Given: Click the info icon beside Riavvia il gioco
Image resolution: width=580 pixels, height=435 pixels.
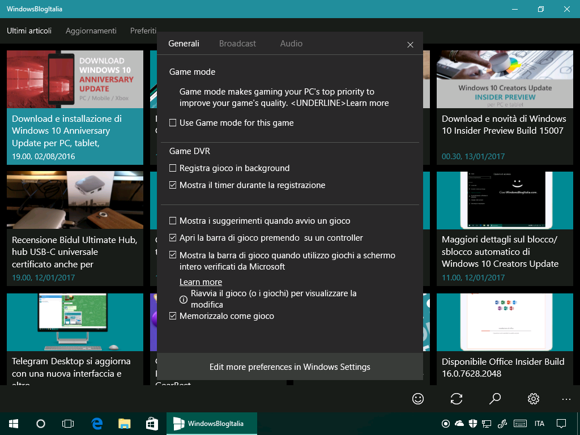Looking at the screenshot, I should (184, 299).
